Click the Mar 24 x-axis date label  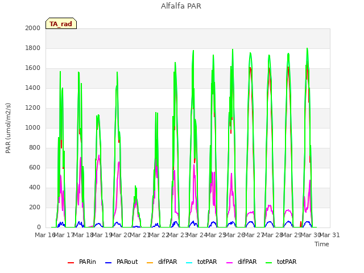[x=197, y=235]
